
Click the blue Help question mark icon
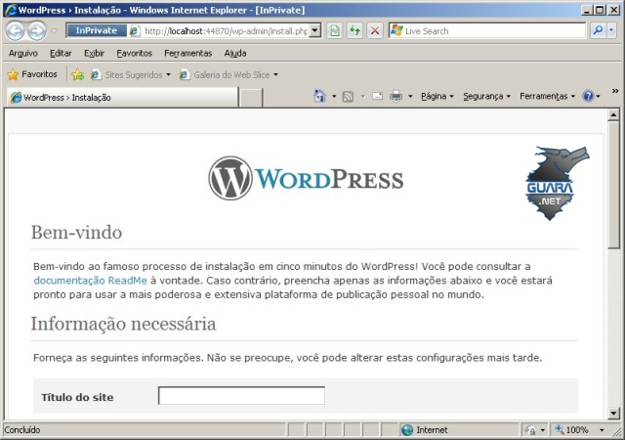click(588, 96)
